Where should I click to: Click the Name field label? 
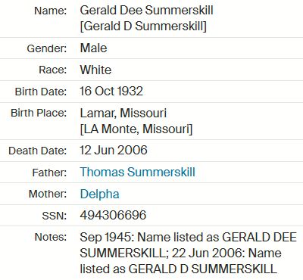pyautogui.click(x=51, y=11)
